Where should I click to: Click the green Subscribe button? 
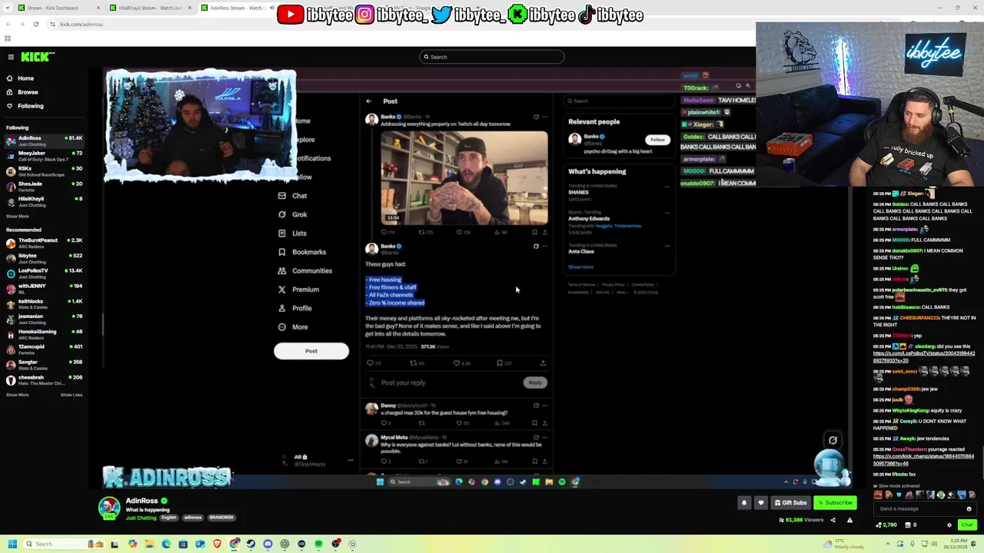[835, 502]
